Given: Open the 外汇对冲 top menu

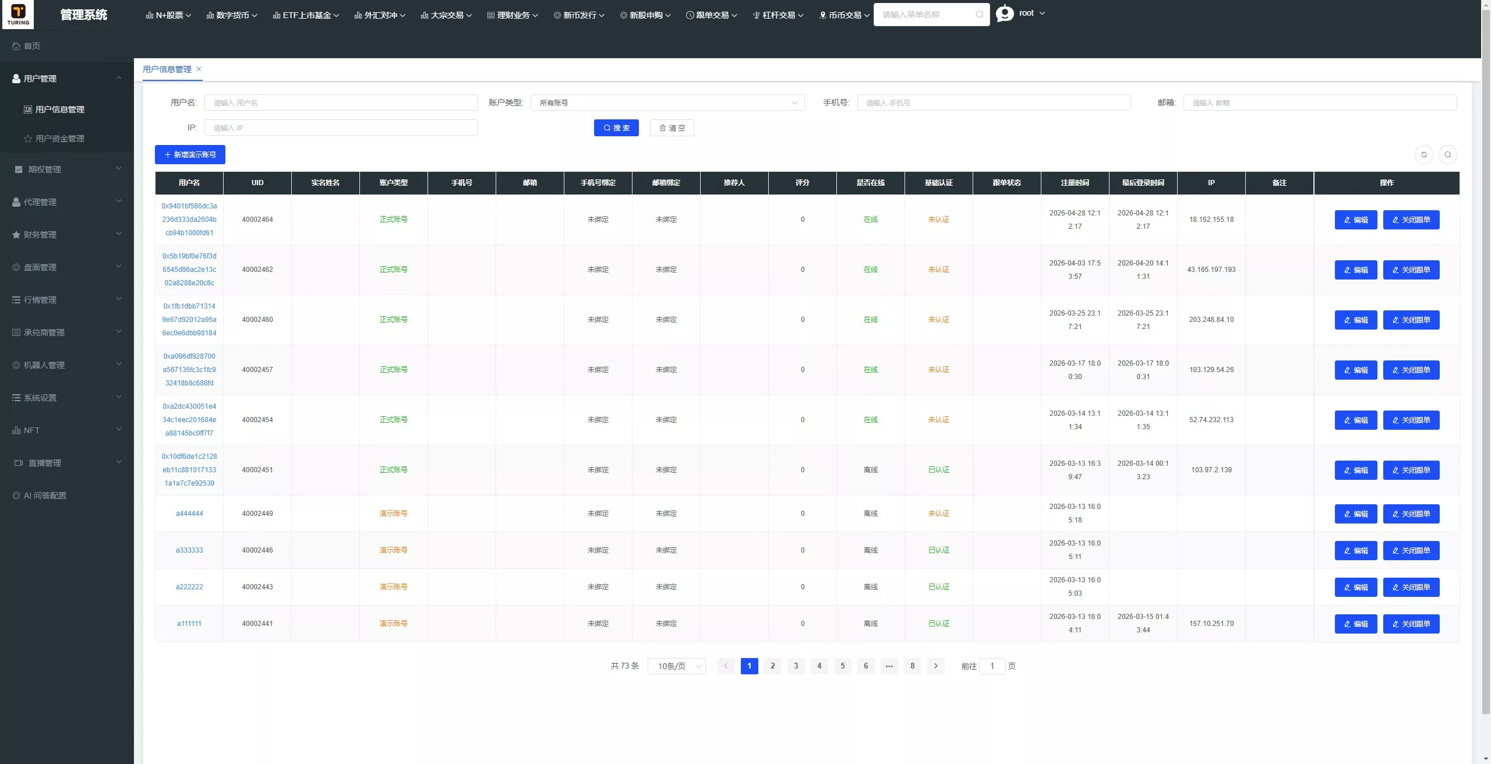Looking at the screenshot, I should (380, 15).
